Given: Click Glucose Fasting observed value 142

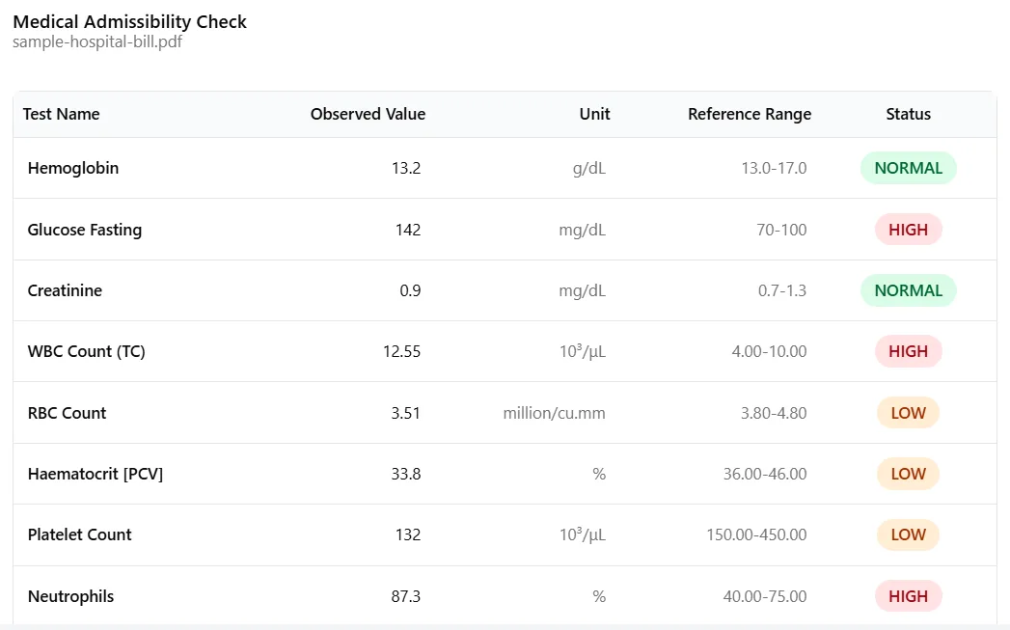Looking at the screenshot, I should point(408,230).
